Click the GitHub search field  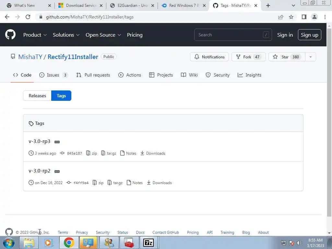point(233,35)
